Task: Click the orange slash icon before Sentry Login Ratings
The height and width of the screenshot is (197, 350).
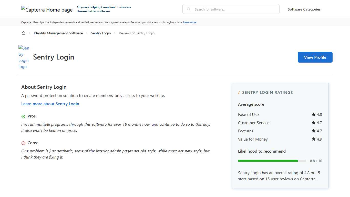Action: (x=239, y=92)
